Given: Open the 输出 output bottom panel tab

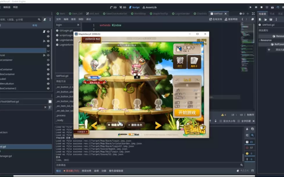Looking at the screenshot, I should pyautogui.click(x=58, y=171).
